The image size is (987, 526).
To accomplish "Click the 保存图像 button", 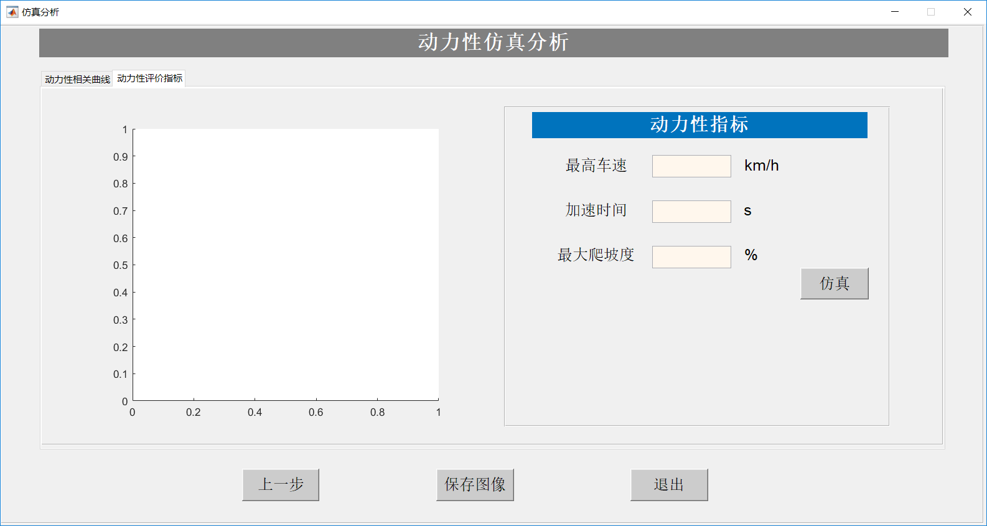I will [x=475, y=485].
